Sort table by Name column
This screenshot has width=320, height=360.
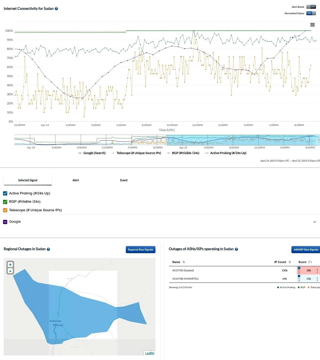click(184, 262)
